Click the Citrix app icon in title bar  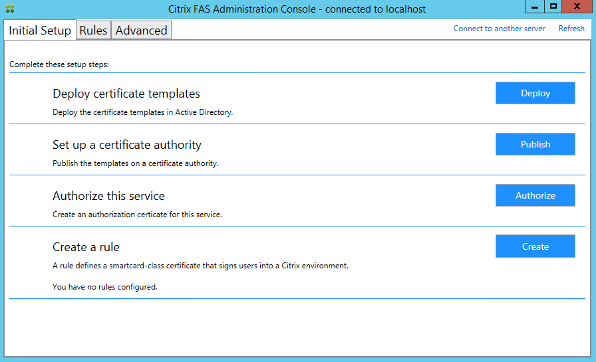click(x=10, y=9)
